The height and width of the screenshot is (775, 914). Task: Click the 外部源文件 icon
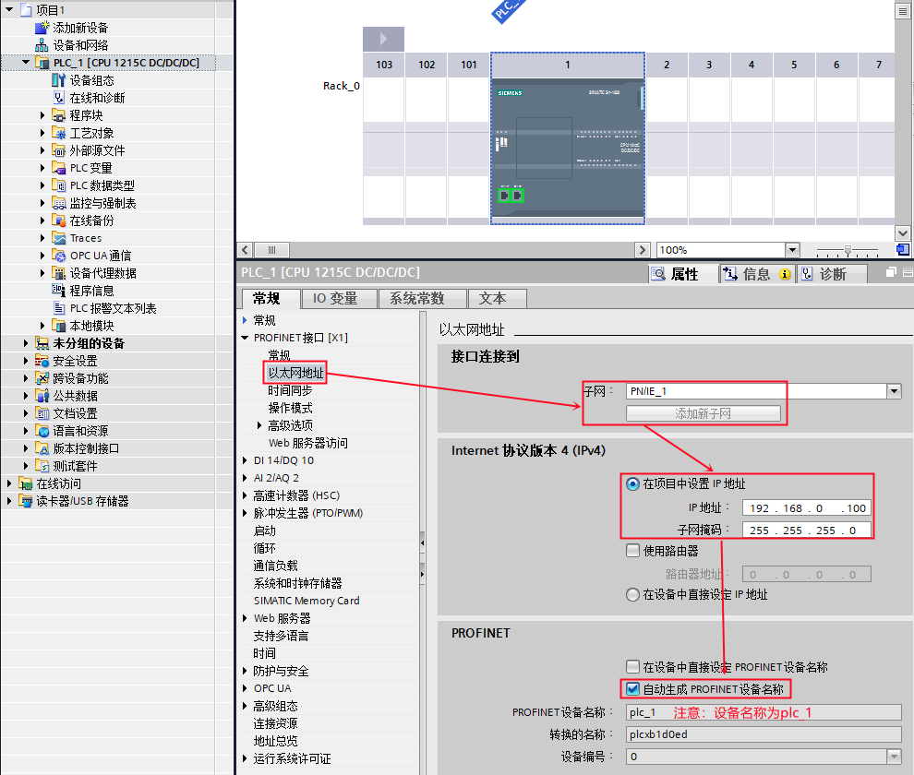click(58, 150)
